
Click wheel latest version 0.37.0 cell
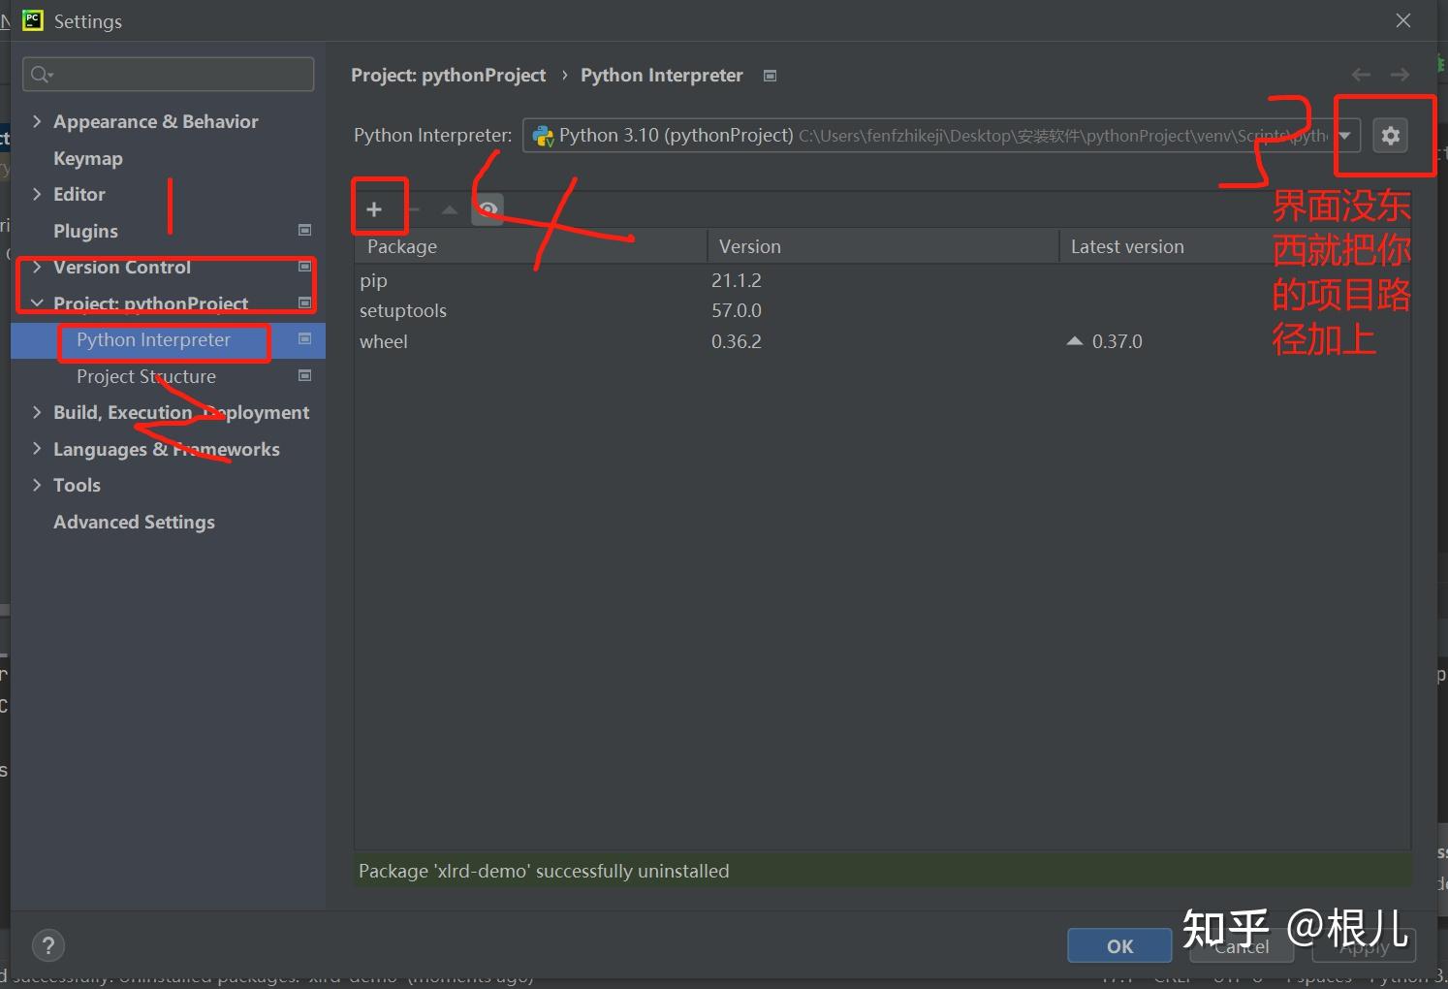1117,341
